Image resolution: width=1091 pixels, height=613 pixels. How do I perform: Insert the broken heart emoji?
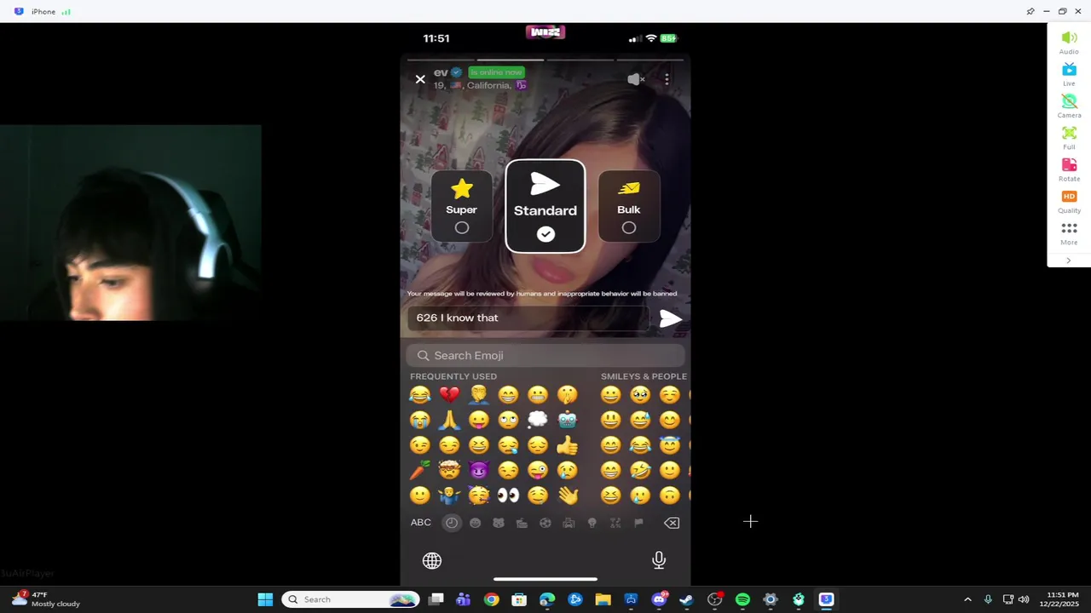pyautogui.click(x=449, y=395)
